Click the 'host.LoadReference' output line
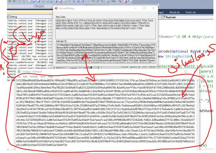 tap(30, 62)
